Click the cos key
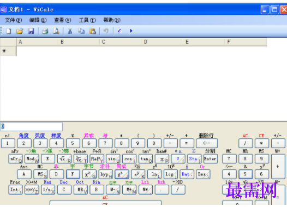 129,159
